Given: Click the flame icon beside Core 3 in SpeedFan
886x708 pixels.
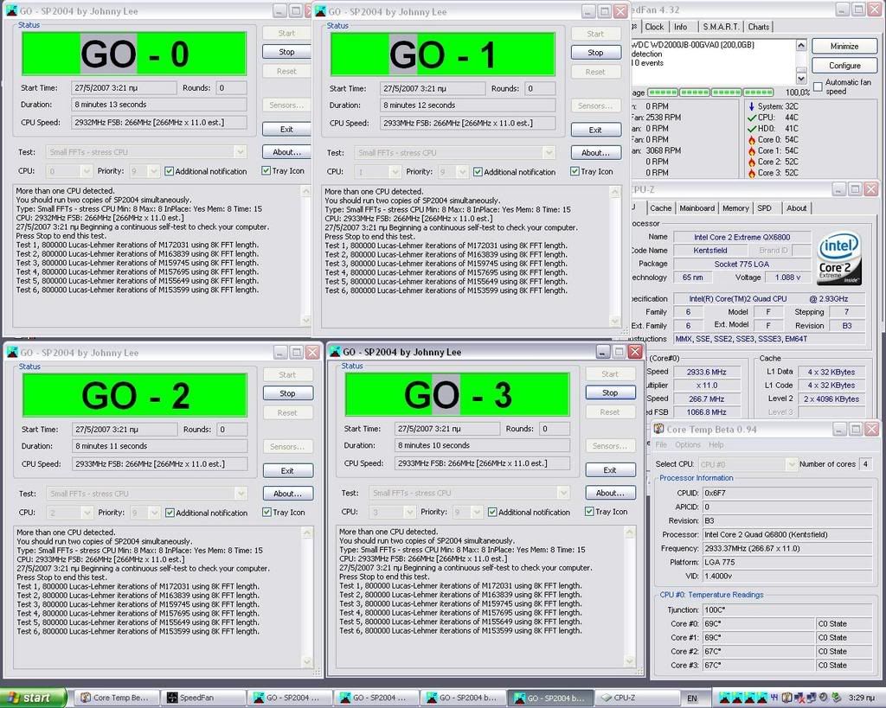Looking at the screenshot, I should [752, 173].
